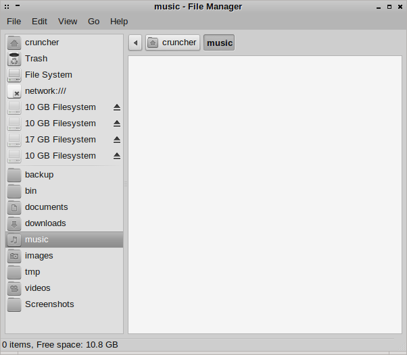Click the File System drive icon
The height and width of the screenshot is (355, 407).
[x=14, y=75]
